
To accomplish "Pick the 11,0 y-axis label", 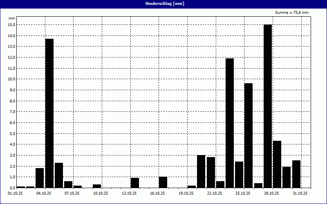I will coord(11,68).
